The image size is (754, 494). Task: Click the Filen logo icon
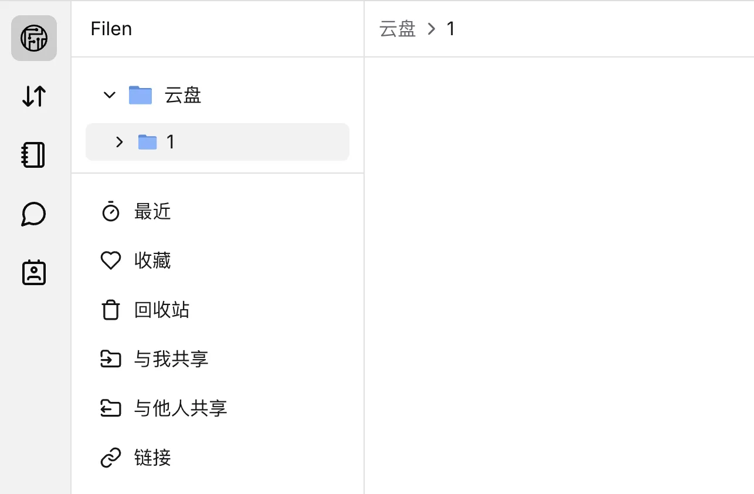point(34,38)
